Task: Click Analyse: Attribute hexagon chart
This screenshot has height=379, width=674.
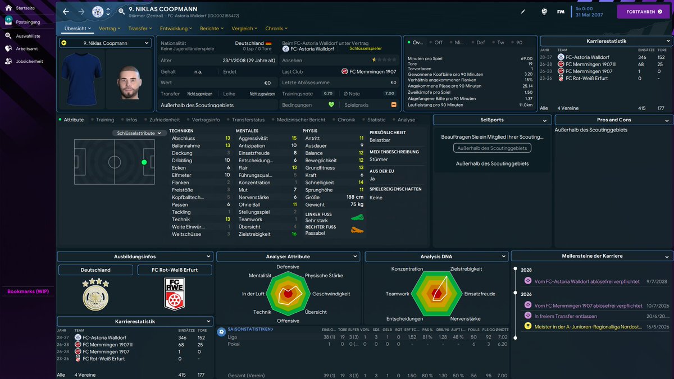Action: [x=288, y=294]
